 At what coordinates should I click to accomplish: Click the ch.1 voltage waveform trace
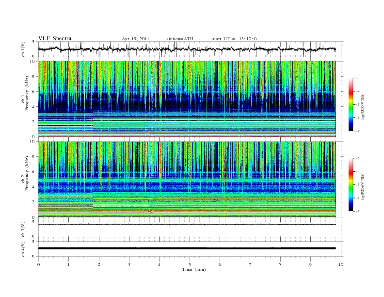tap(187, 49)
